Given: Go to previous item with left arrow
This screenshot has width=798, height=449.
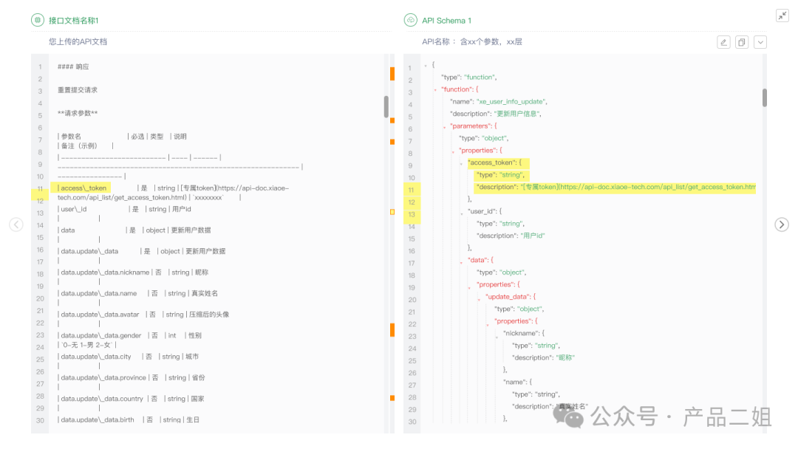Looking at the screenshot, I should click(x=16, y=224).
